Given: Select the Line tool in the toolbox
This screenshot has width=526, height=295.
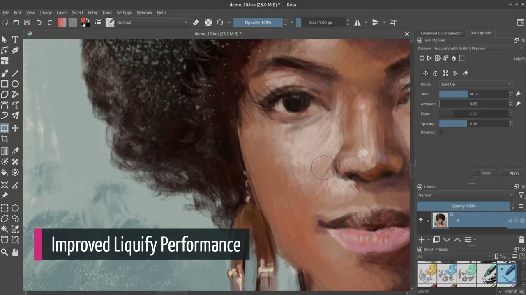Looking at the screenshot, I should [x=15, y=73].
